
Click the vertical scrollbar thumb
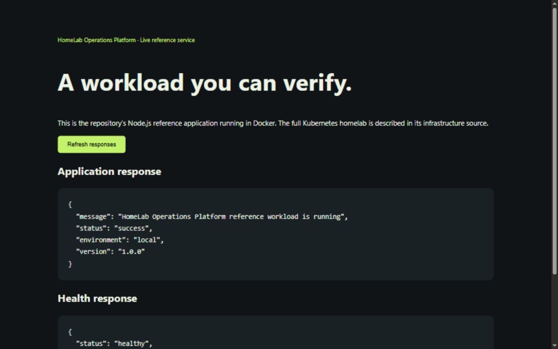coord(554,141)
